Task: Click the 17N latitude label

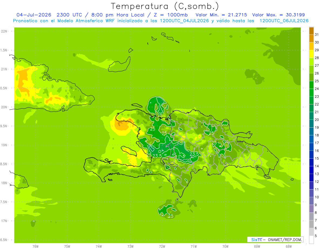Action: pos(4,221)
